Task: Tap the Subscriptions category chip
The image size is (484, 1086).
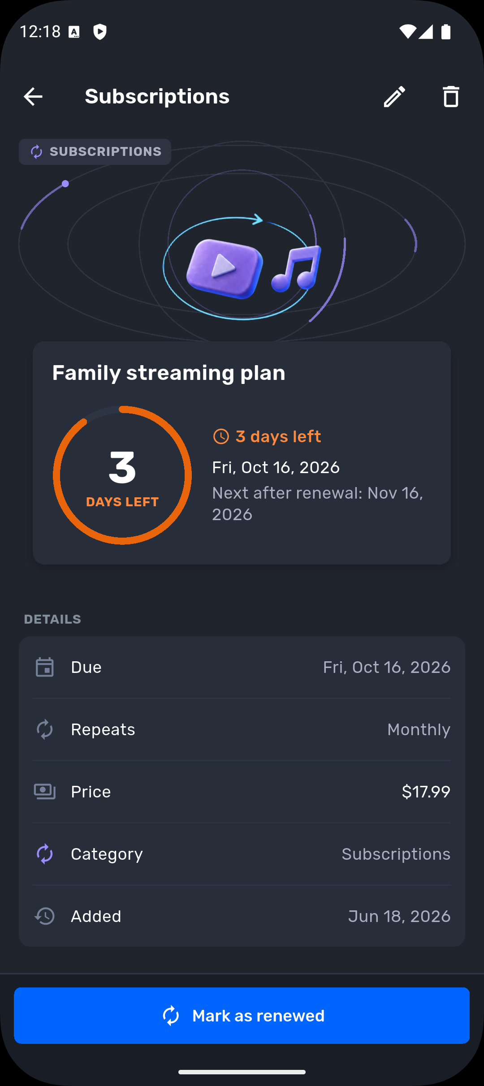Action: (95, 152)
